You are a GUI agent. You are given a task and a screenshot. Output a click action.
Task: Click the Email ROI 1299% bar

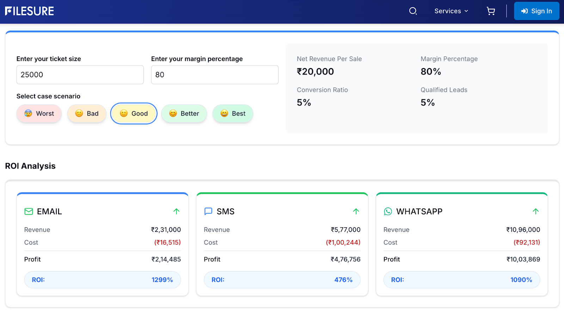tap(102, 280)
